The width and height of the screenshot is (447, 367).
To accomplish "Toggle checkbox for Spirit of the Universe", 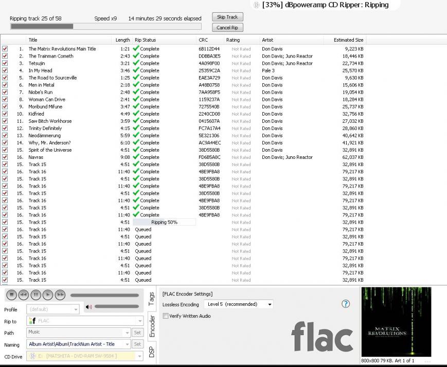I will (x=5, y=150).
